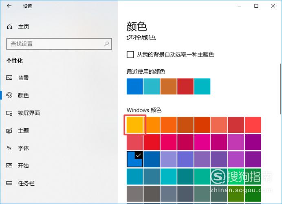Select the second swatch, steel cool blue, fourth Windows row
282x204 pixels.
tap(152, 176)
